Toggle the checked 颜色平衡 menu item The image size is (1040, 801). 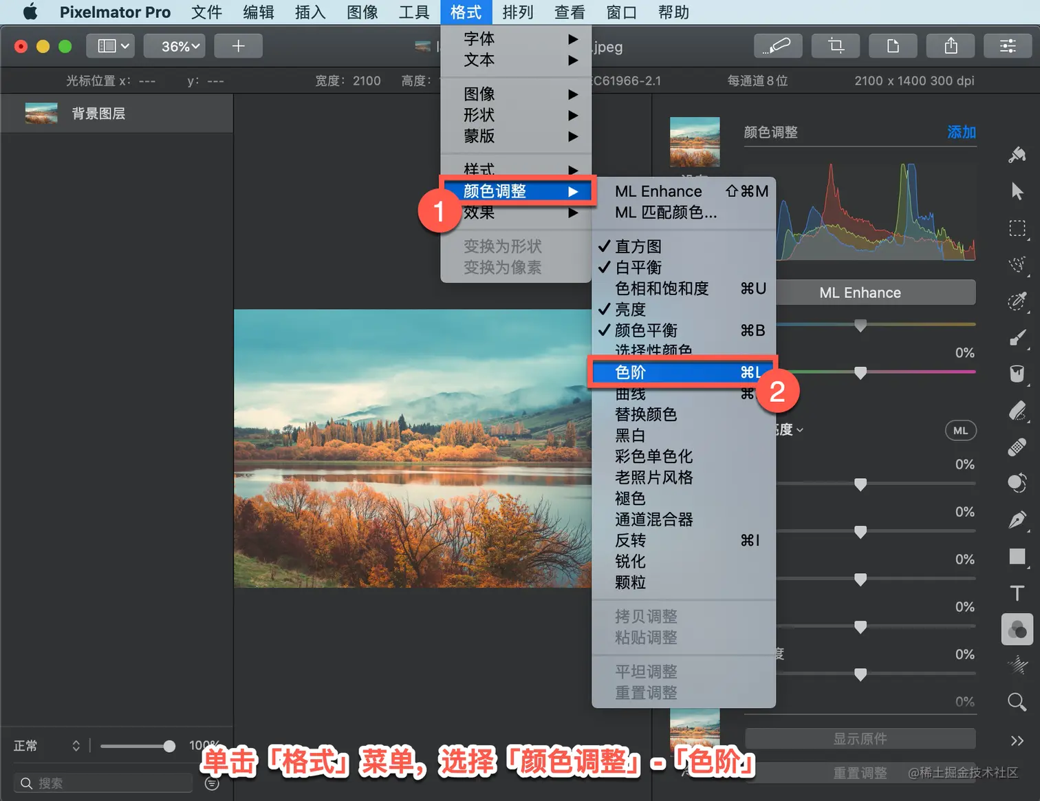coord(684,330)
